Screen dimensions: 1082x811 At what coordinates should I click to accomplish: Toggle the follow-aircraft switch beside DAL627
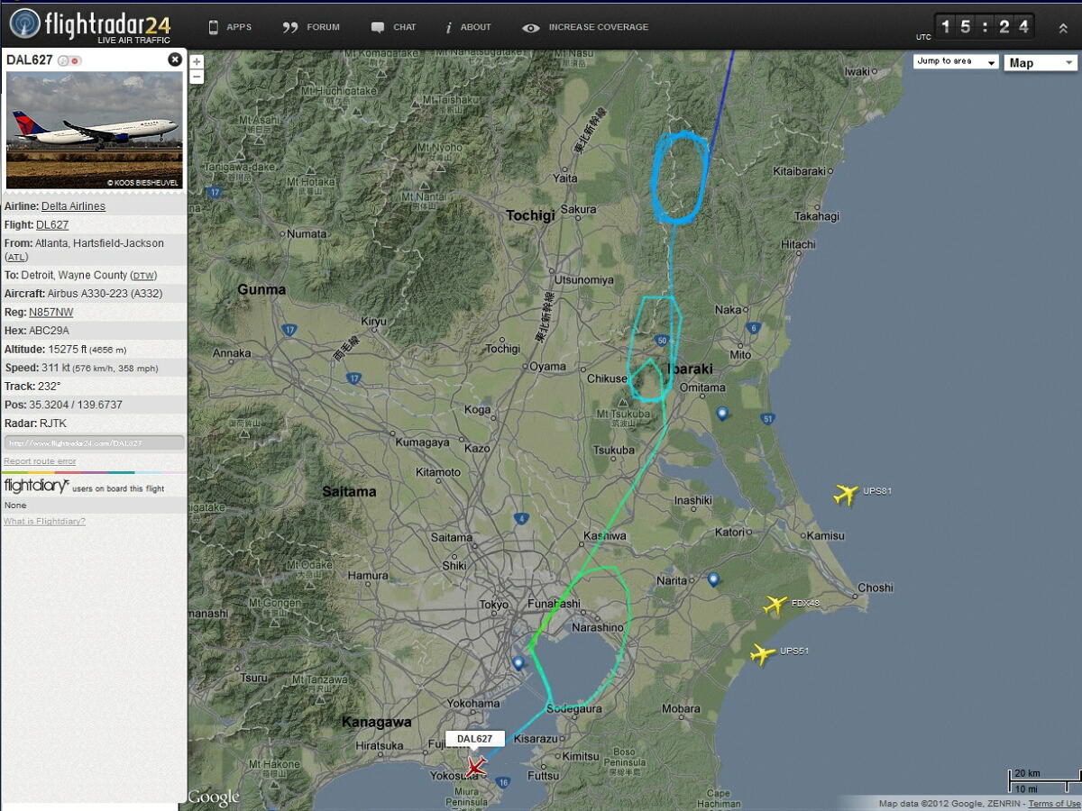coord(69,60)
